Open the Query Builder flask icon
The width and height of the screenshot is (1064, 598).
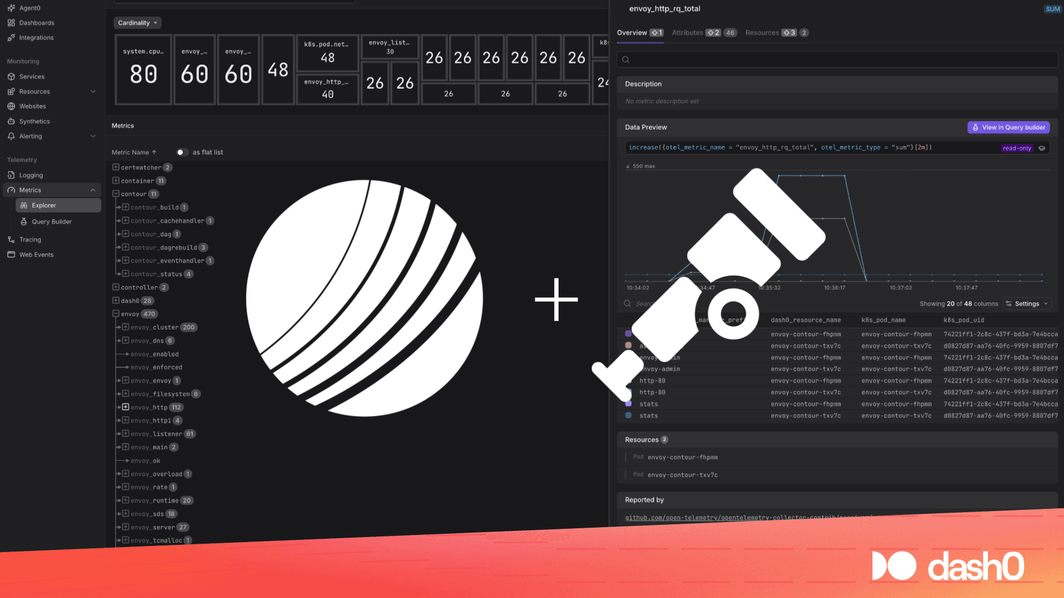click(x=24, y=221)
